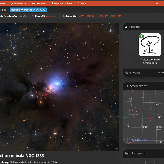Viewport: 164px width, 164px height.
Task: Open the Ansehen dropdown menu
Action: tap(38, 4)
